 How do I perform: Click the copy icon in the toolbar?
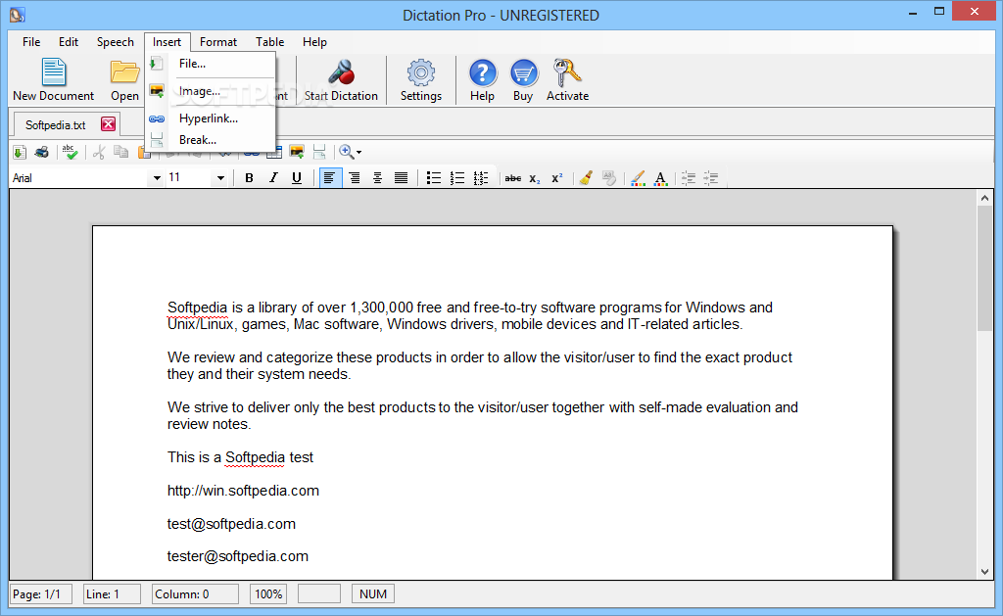(120, 152)
